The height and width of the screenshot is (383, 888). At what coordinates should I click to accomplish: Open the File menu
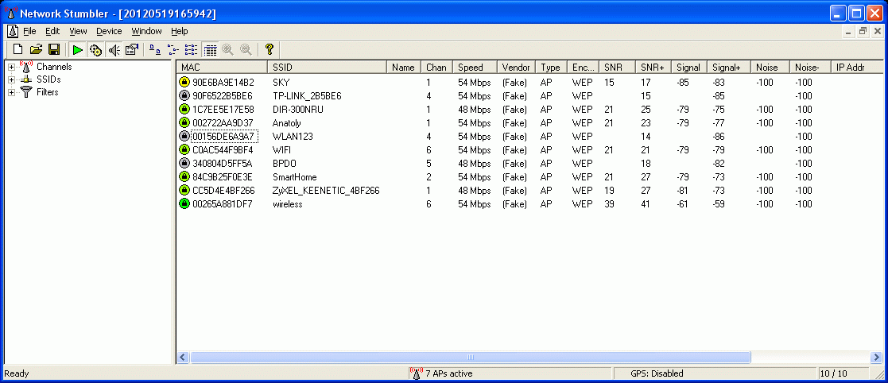29,31
